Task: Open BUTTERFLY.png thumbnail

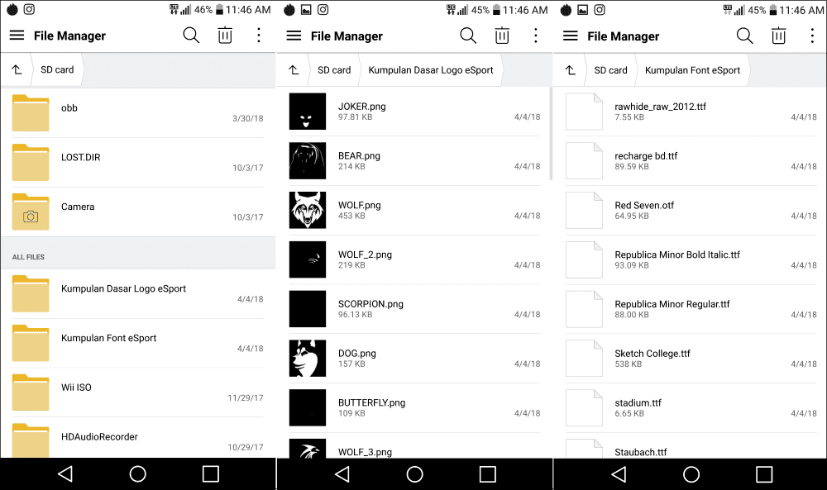Action: click(308, 408)
